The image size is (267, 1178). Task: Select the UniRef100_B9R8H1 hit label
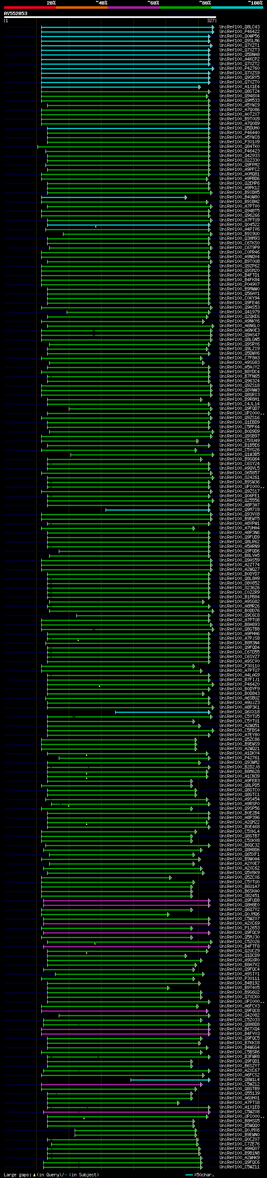click(239, 399)
